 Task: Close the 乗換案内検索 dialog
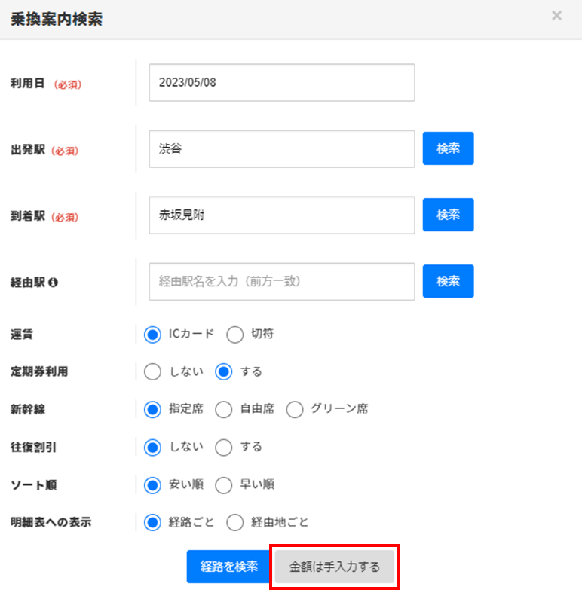click(556, 16)
